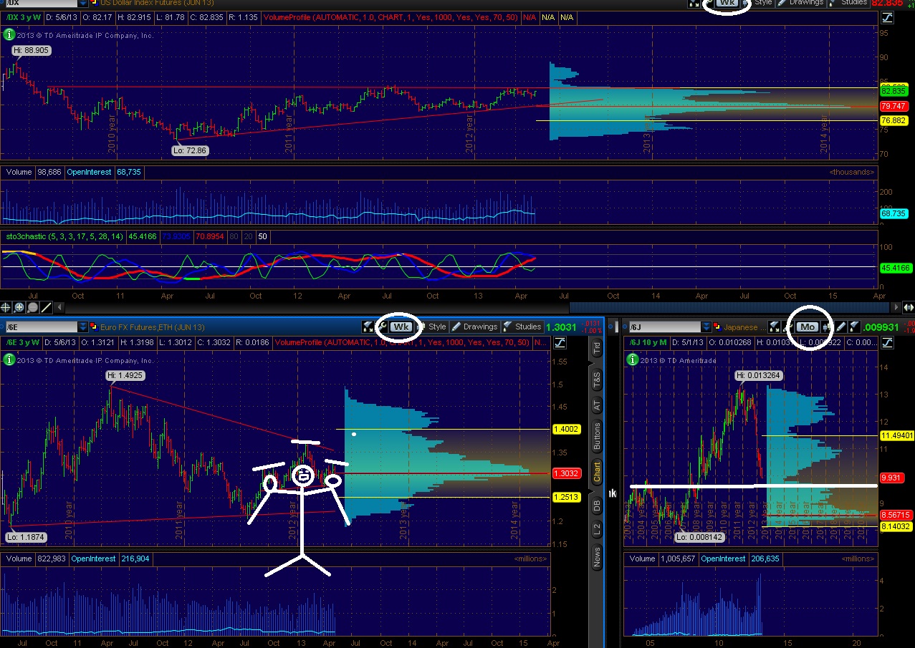This screenshot has width=915, height=648.
Task: Click the candlestick chart-mode icon in /6J toolbar
Action: click(827, 327)
